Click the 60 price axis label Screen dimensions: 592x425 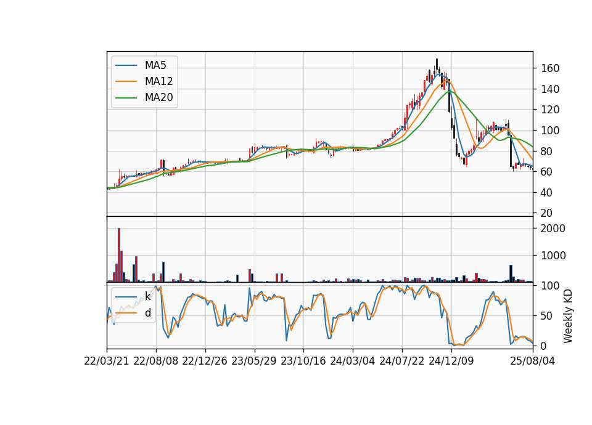tap(547, 172)
